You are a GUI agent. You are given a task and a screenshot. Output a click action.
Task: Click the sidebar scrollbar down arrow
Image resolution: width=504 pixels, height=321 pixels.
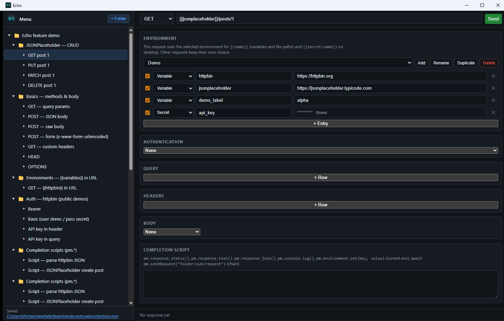(131, 303)
